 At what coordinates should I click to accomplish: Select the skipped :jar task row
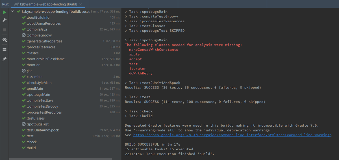pyautogui.click(x=65, y=71)
